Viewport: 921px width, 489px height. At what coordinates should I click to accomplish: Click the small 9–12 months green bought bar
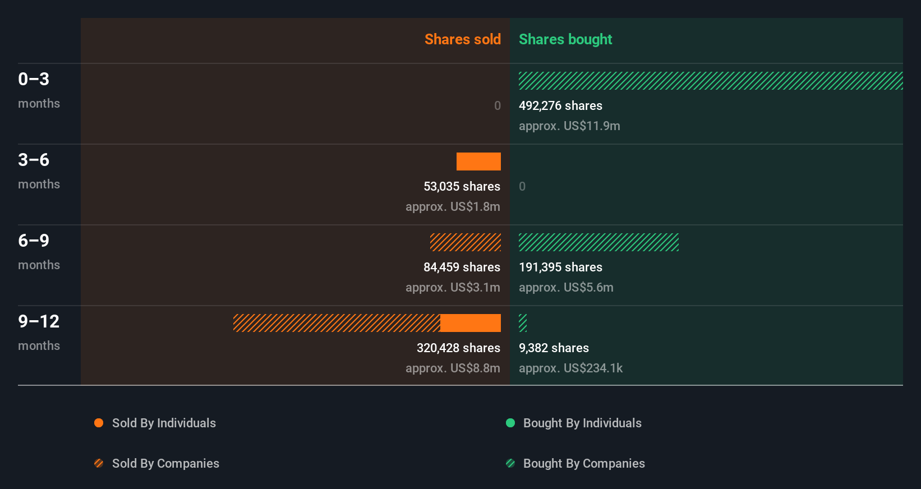point(523,323)
